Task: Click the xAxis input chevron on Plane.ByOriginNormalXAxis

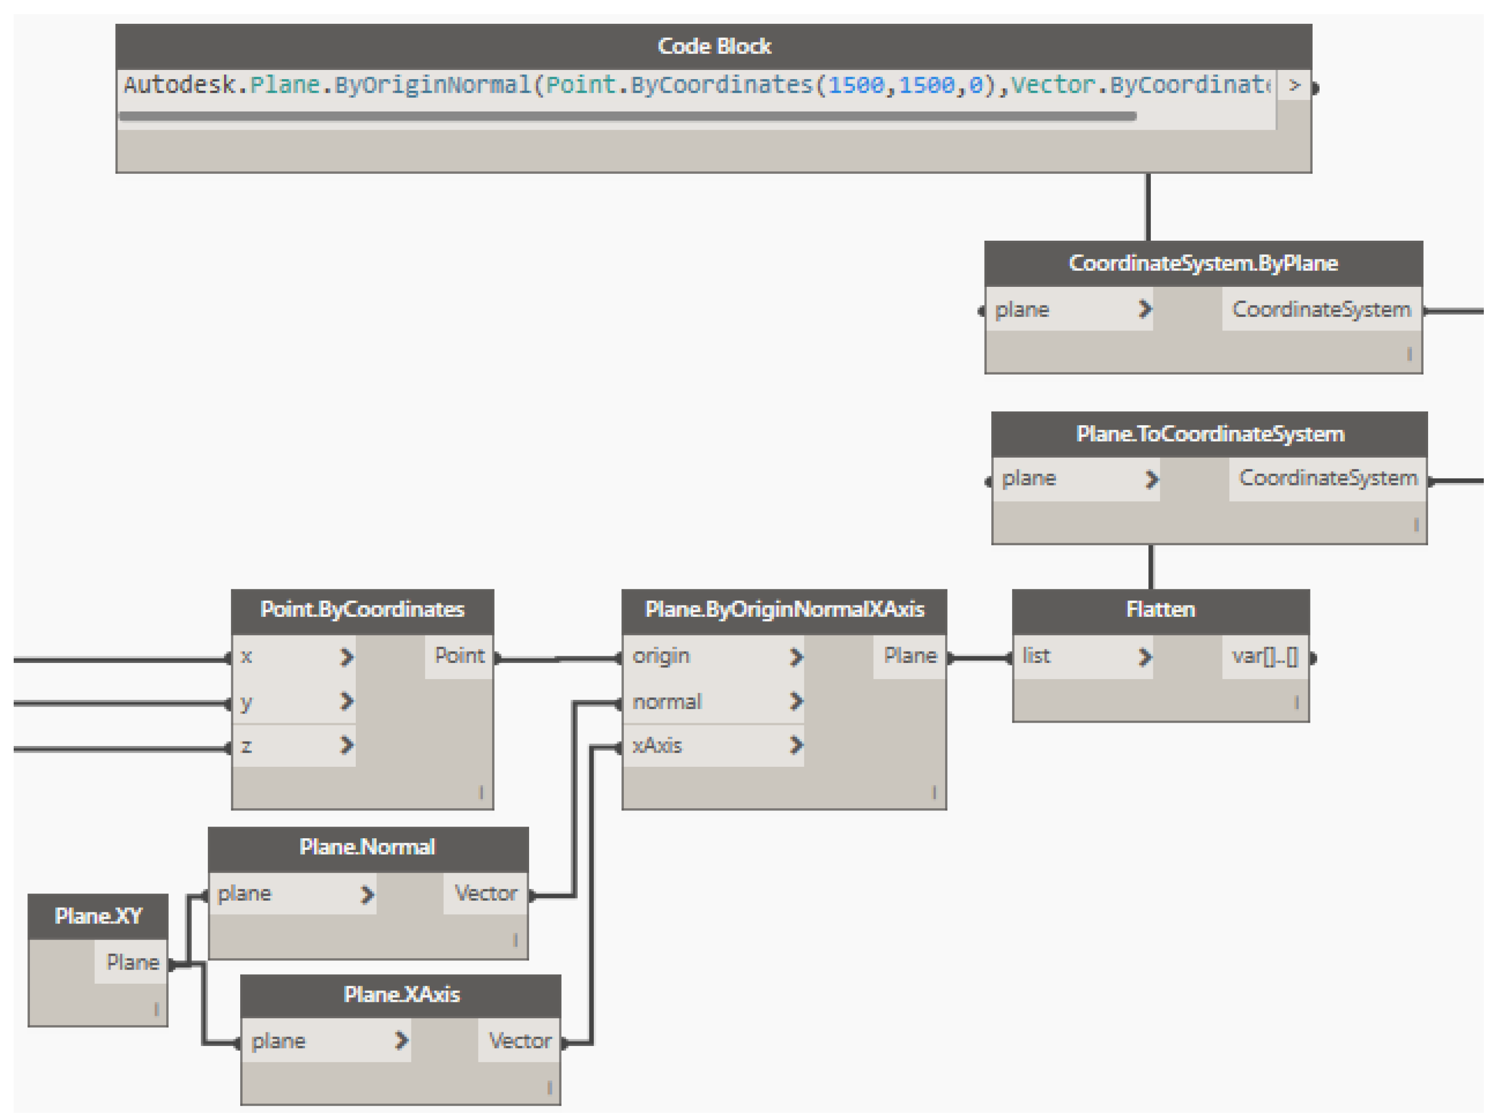Action: (796, 745)
